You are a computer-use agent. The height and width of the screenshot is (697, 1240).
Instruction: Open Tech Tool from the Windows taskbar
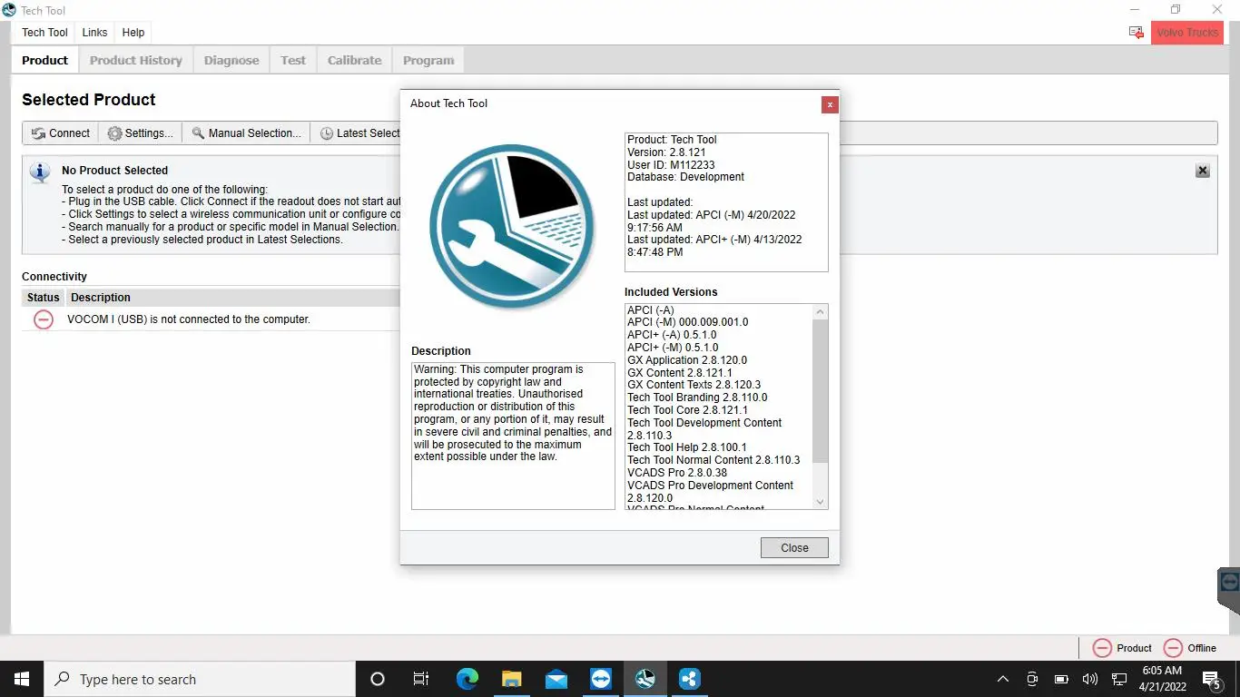[x=645, y=678]
